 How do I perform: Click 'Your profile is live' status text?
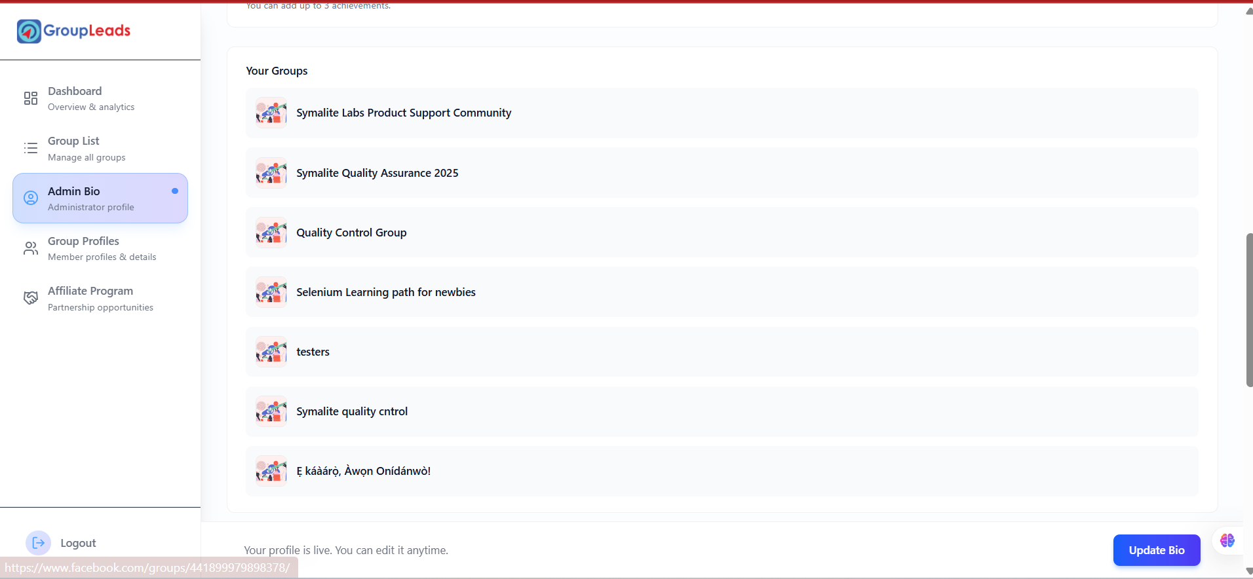pos(346,550)
